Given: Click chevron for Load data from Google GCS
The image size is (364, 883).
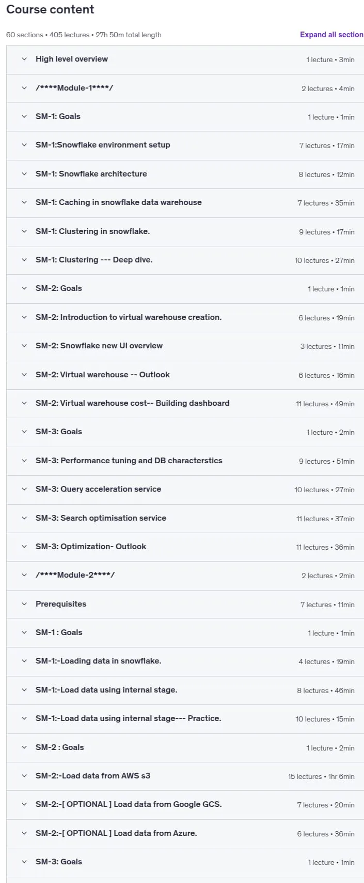Looking at the screenshot, I should tap(24, 804).
